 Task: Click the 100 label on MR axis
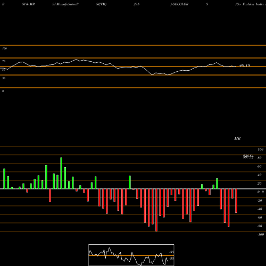(x=260, y=149)
